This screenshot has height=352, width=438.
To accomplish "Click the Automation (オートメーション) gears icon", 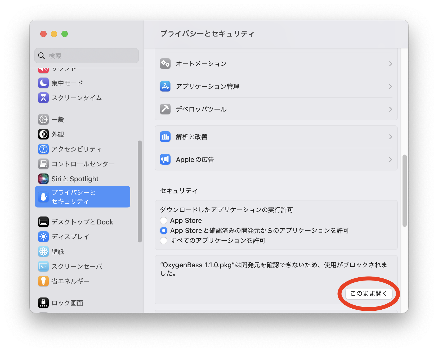I will point(165,64).
